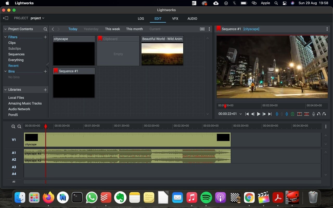
Task: Select the red insert edit icon
Action: (x=299, y=114)
